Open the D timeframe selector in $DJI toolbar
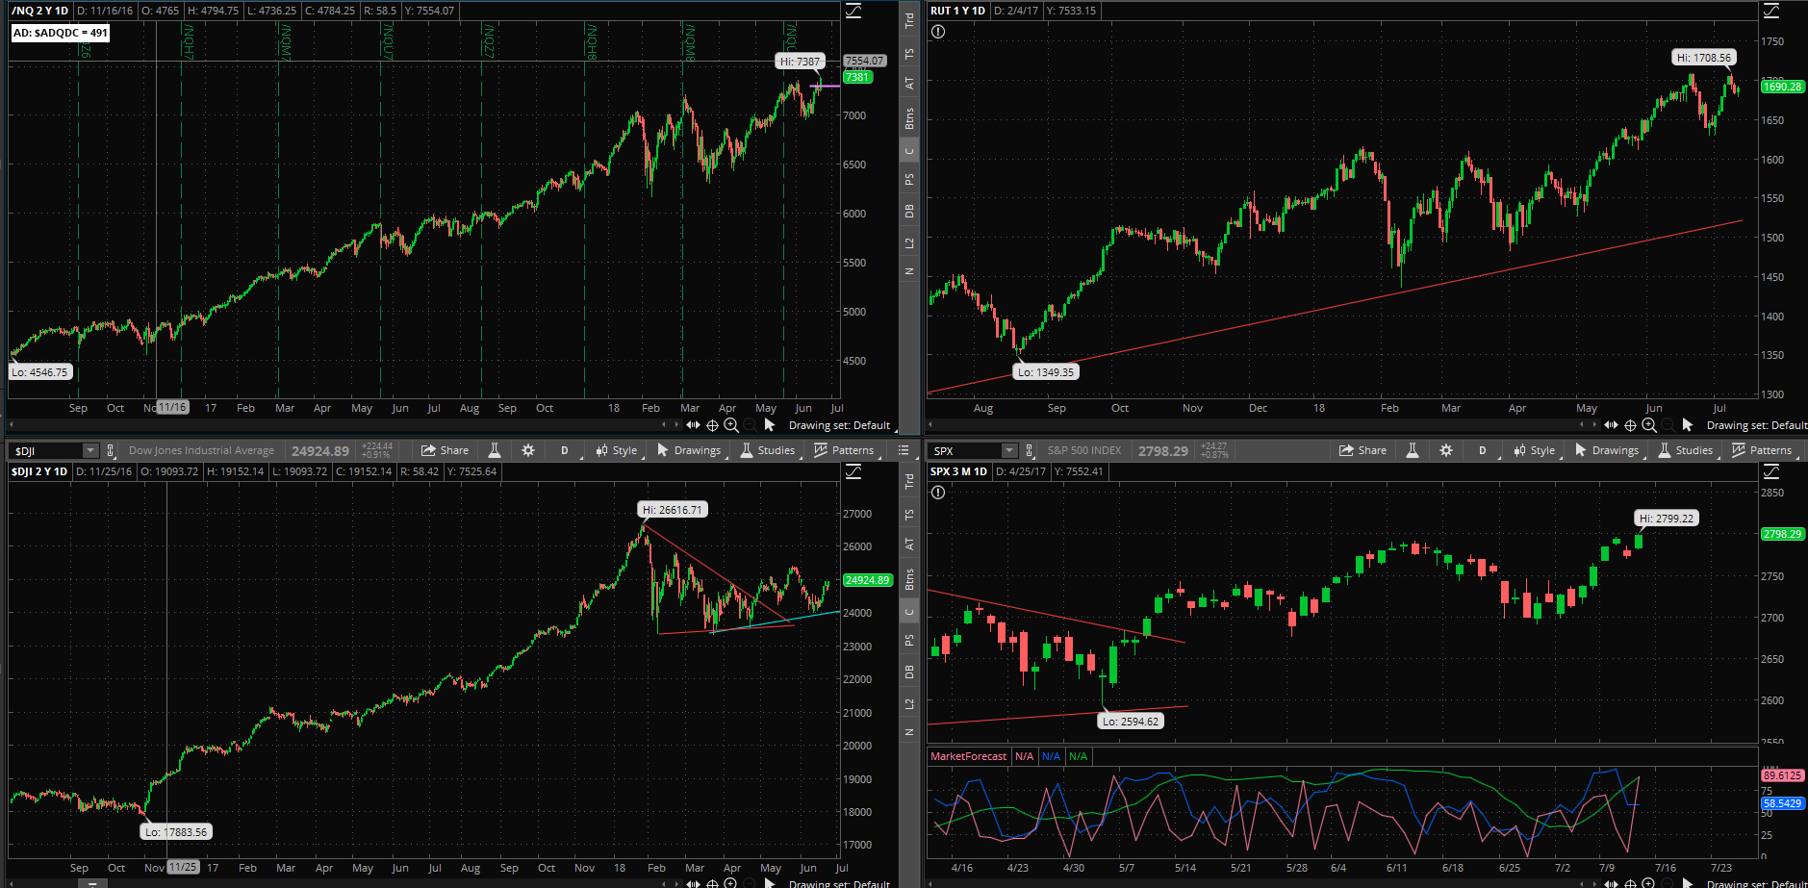Viewport: 1808px width, 888px height. [x=565, y=450]
